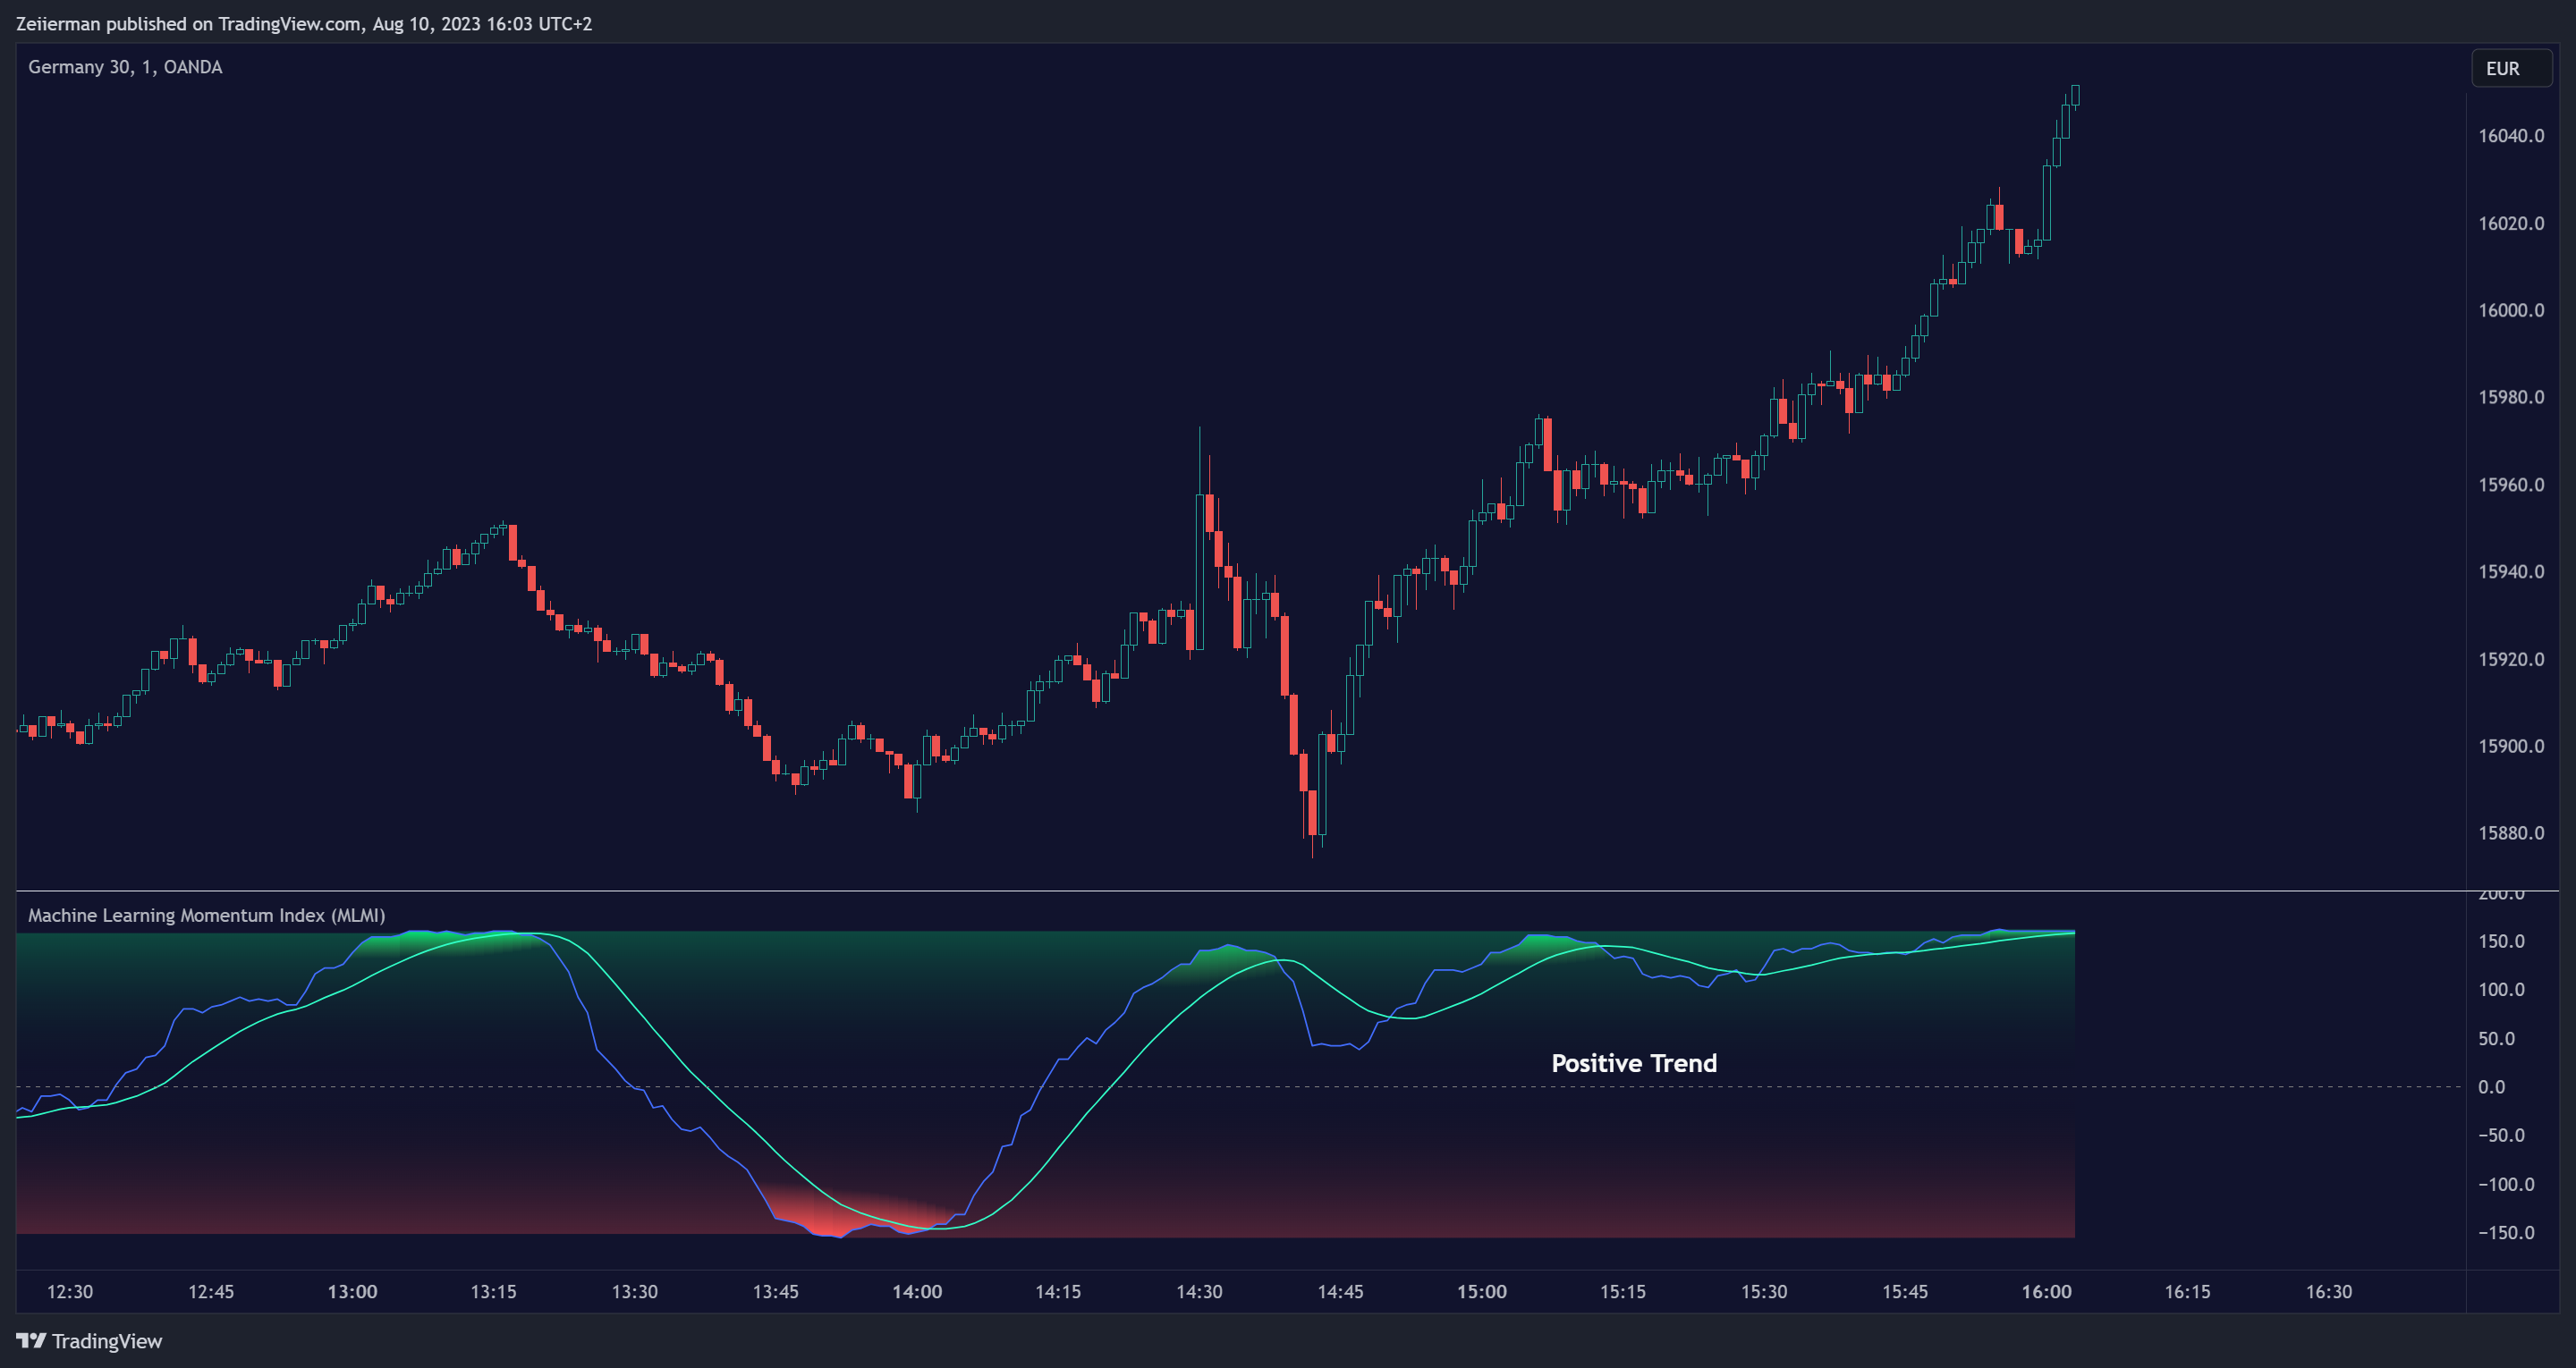
Task: Click the Zeiierman published on TradingView.com header text
Action: 304,23
